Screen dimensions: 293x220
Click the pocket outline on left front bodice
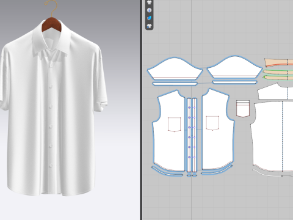(x=174, y=125)
